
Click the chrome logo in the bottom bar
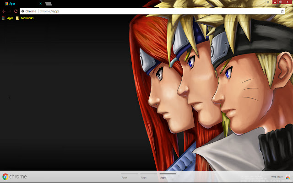tap(15, 177)
